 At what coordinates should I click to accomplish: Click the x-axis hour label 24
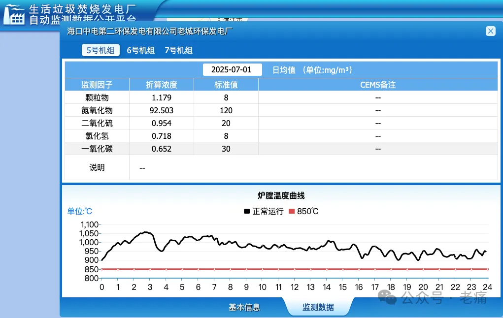487,287
